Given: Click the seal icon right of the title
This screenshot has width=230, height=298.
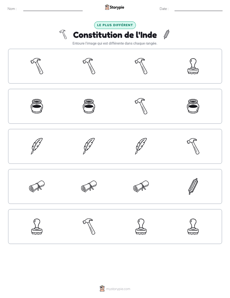Looking at the screenshot, I should [167, 35].
